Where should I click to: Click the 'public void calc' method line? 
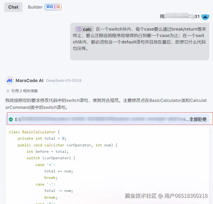(67, 145)
